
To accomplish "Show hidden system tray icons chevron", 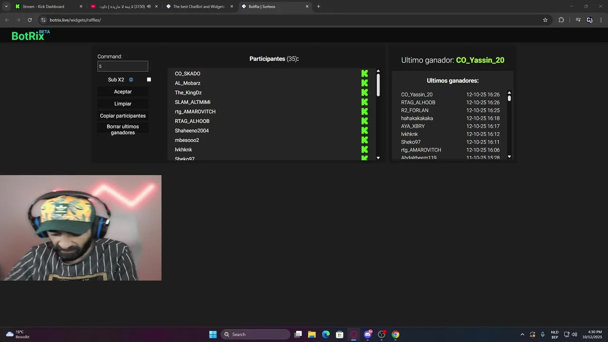I will coord(522,334).
